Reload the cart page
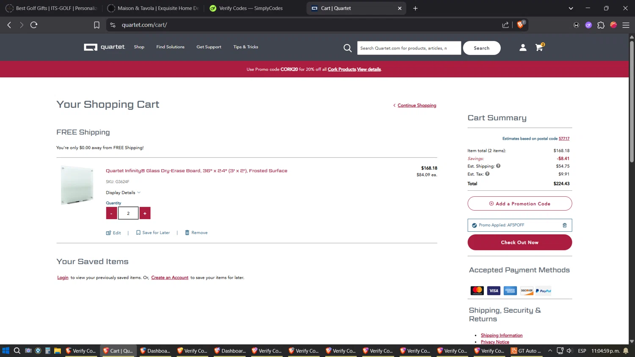The image size is (635, 357). 34,25
